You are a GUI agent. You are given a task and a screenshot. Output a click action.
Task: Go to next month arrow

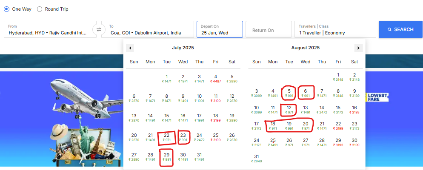coord(358,48)
